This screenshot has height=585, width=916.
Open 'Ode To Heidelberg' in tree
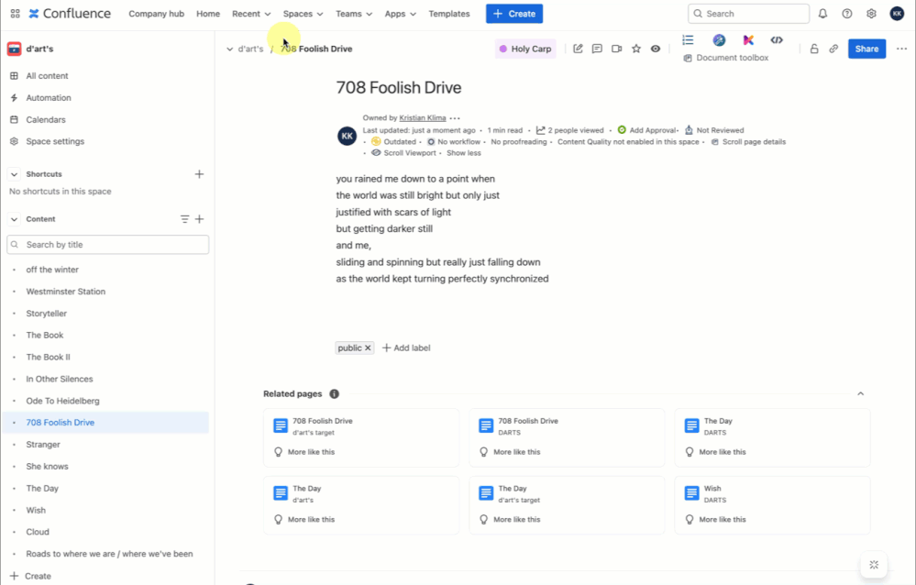[x=62, y=401]
